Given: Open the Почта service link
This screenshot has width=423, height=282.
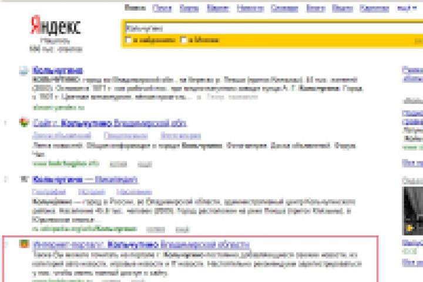Looking at the screenshot, I should (162, 8).
